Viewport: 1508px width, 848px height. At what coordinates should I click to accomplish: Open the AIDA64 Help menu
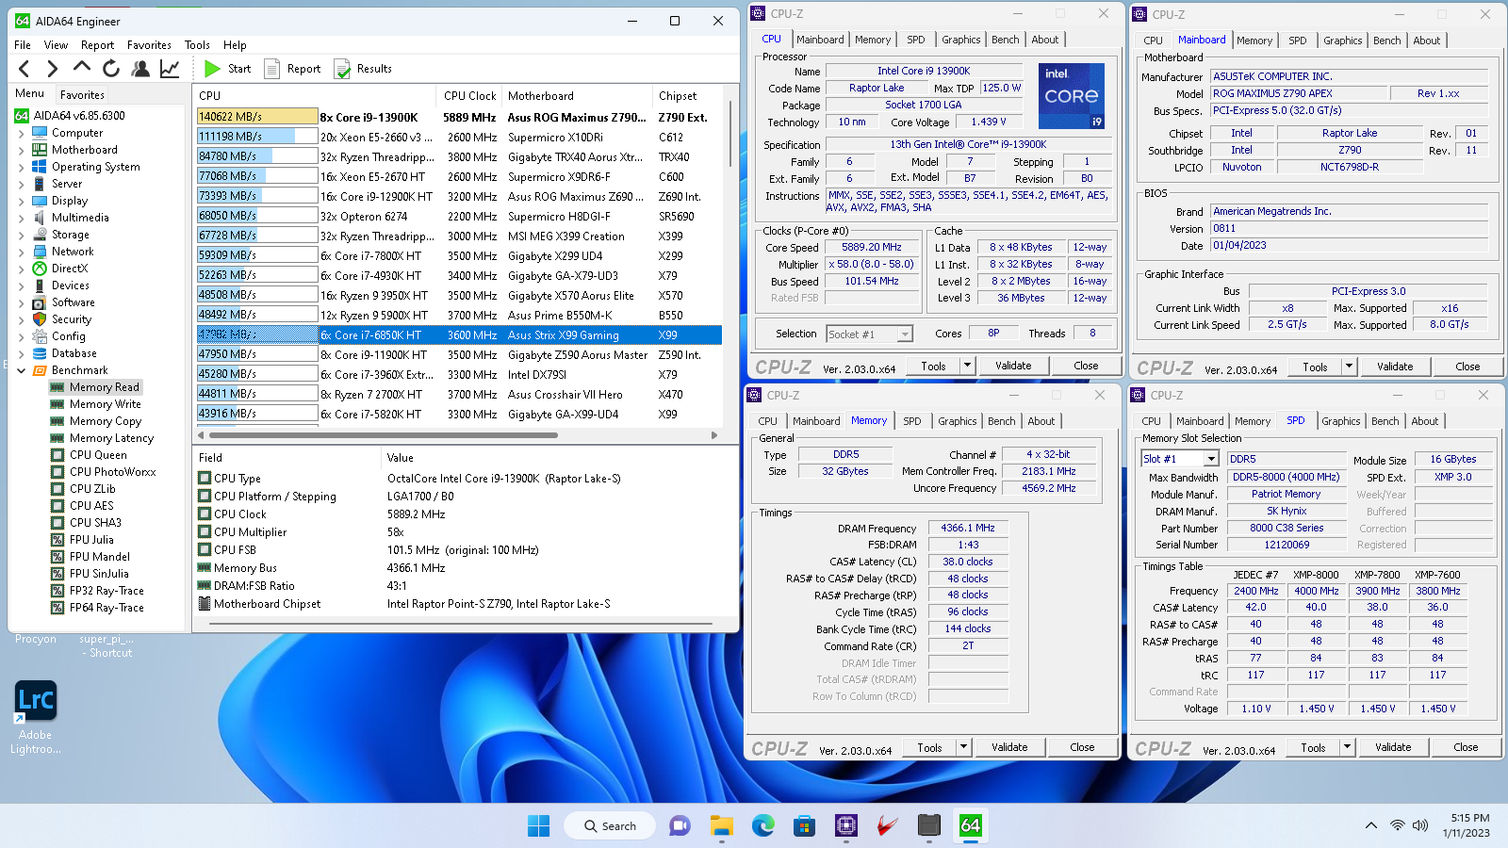[x=235, y=45]
